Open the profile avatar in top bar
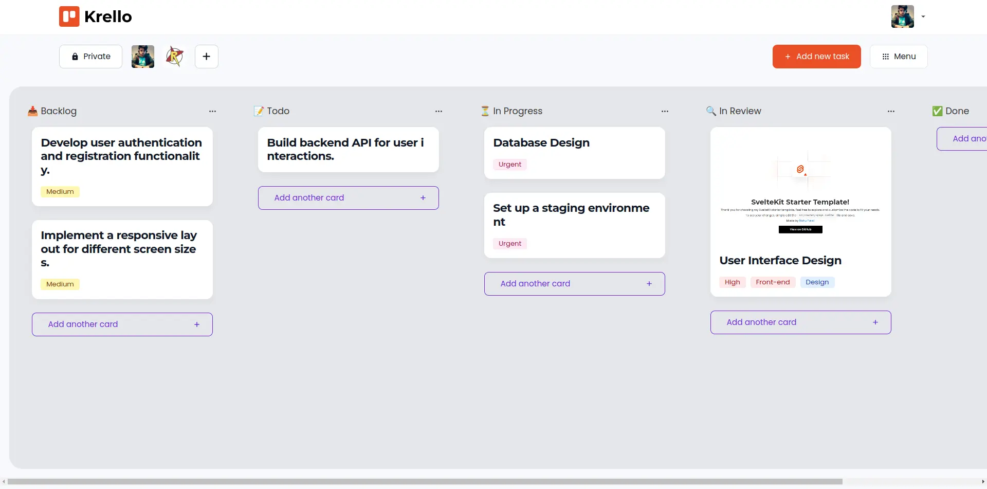 tap(902, 16)
